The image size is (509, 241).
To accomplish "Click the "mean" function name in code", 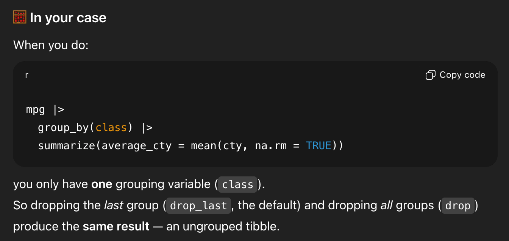I will point(203,145).
